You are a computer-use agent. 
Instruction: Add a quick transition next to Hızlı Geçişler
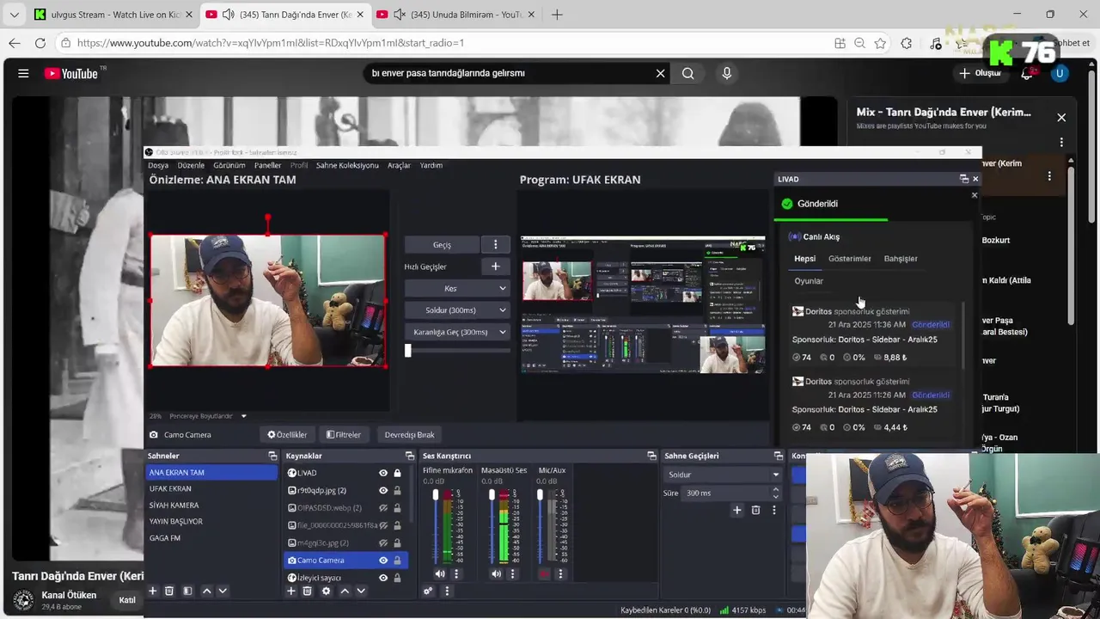click(495, 267)
